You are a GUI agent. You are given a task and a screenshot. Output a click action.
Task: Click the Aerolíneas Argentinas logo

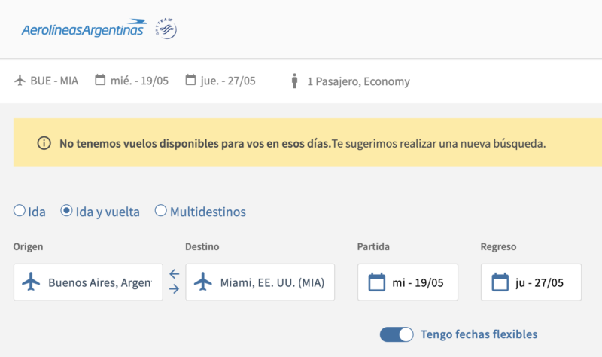click(x=84, y=29)
